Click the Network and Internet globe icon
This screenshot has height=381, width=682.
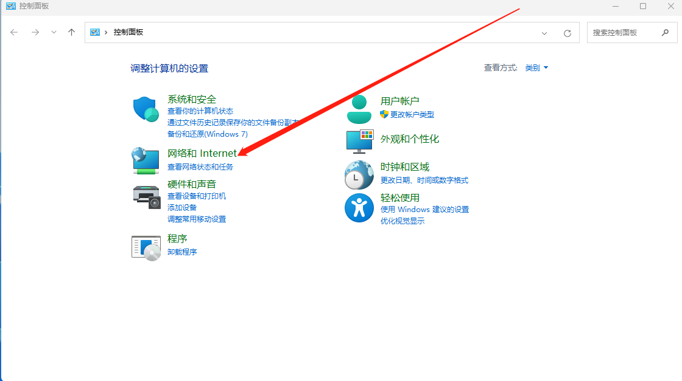coord(146,160)
